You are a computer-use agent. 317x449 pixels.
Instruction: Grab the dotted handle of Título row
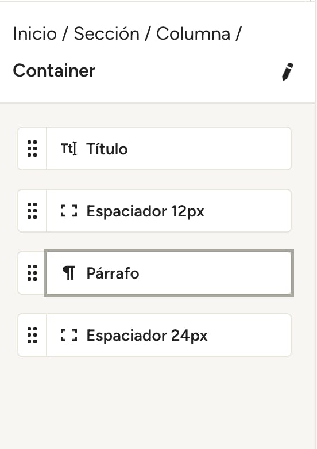pos(32,149)
